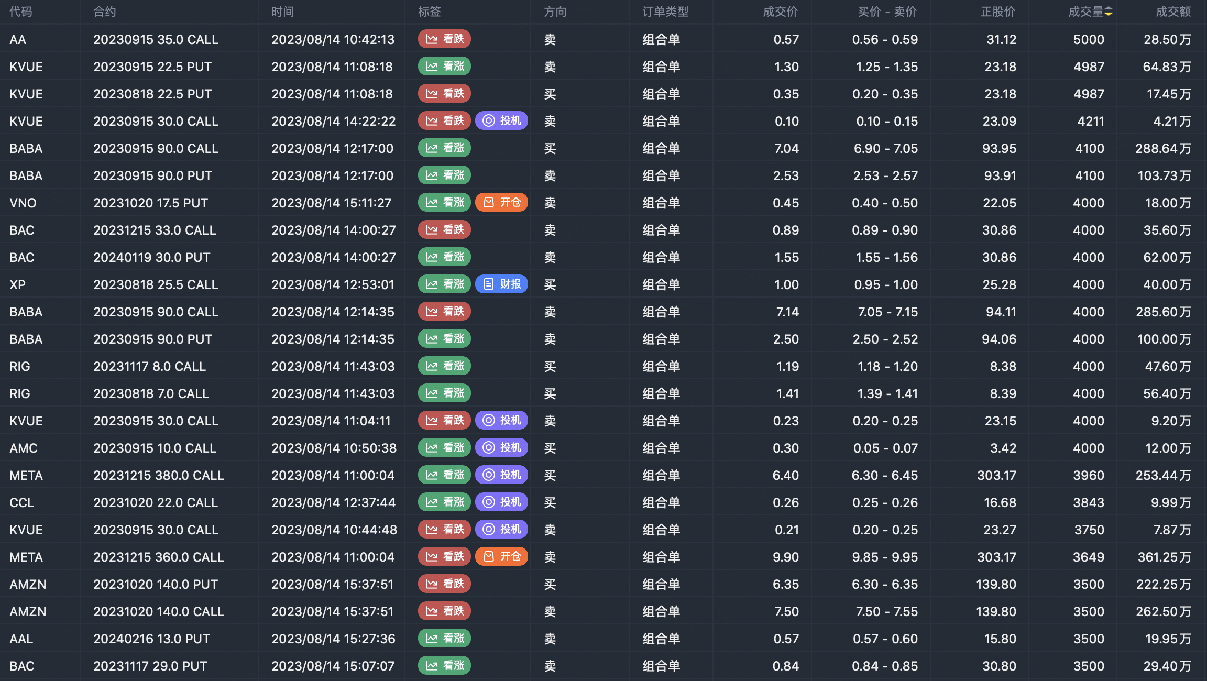Open the XP ticker symbol
Image resolution: width=1207 pixels, height=681 pixels.
click(17, 285)
